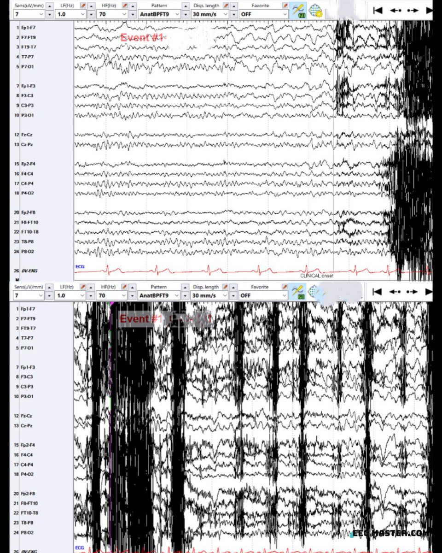Click the LF(Hz) pencil edit icon in lower window
The image size is (442, 553).
[83, 287]
